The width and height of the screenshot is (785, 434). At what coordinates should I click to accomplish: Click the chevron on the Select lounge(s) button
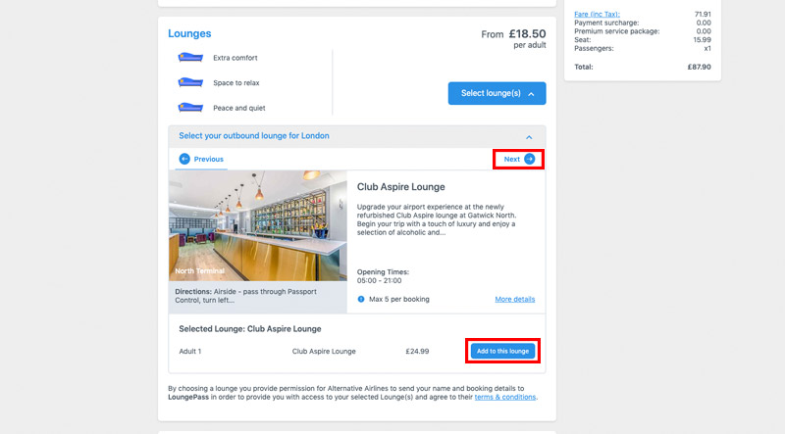tap(531, 94)
